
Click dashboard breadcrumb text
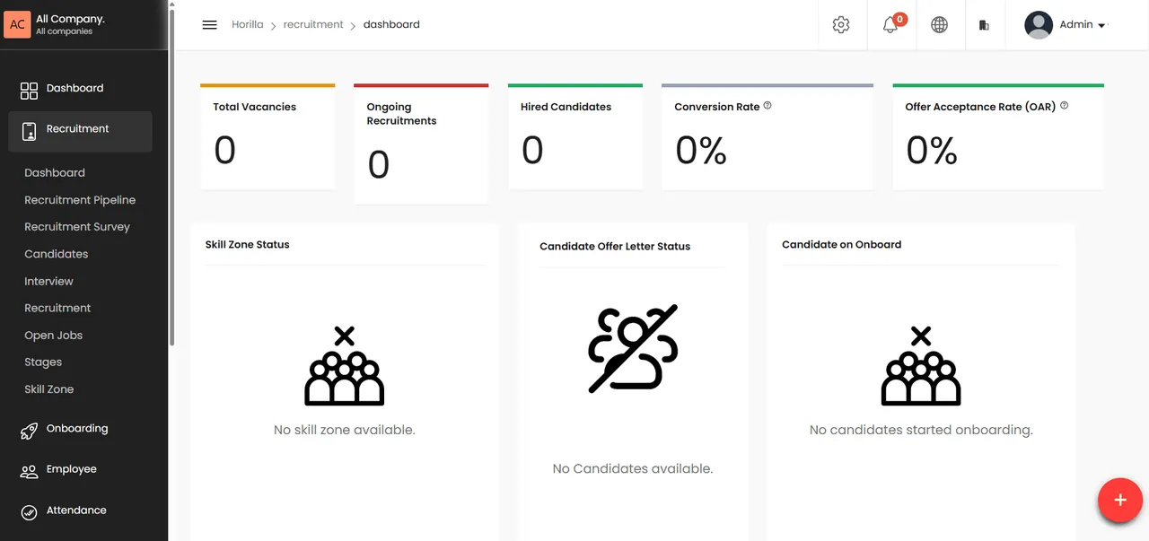point(391,25)
